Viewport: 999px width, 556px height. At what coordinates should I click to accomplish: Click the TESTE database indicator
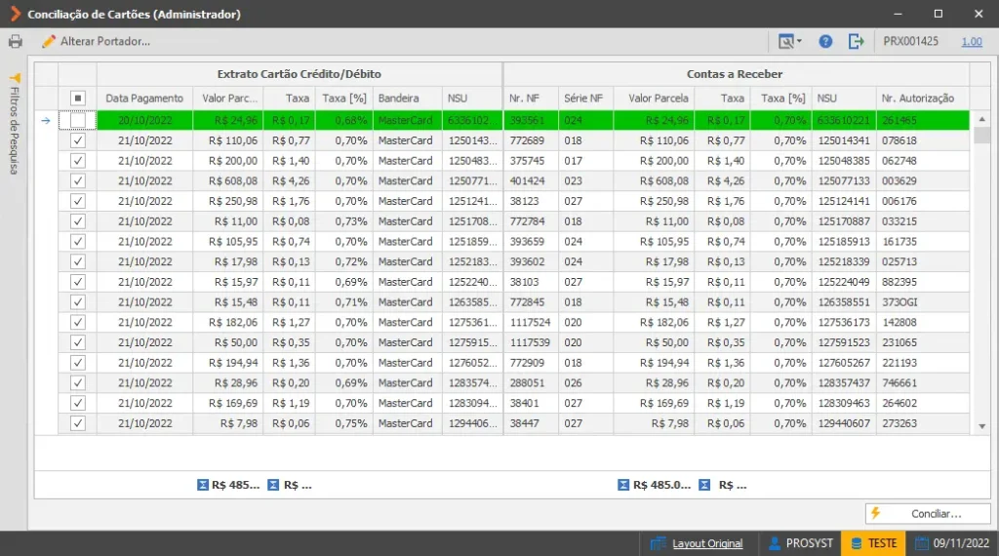(873, 543)
